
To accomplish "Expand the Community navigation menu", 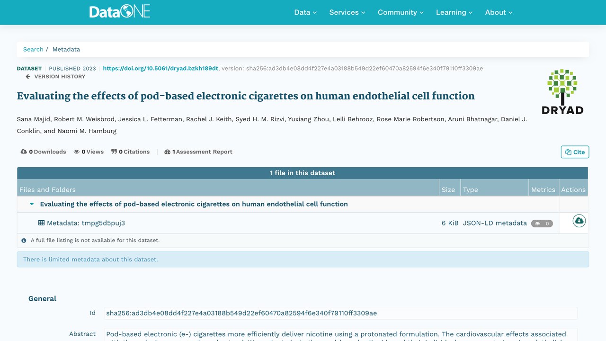I will tap(401, 12).
